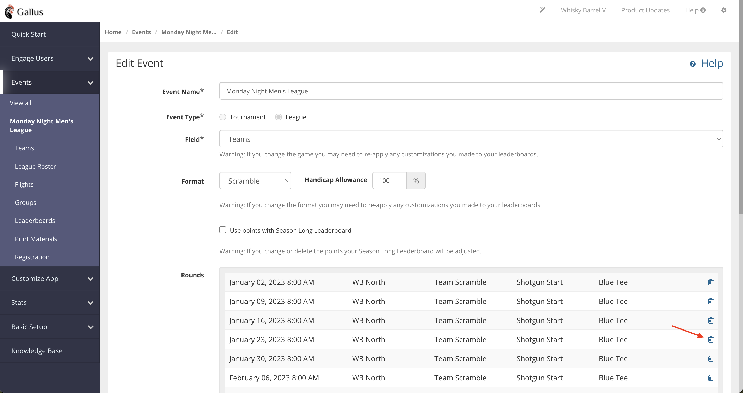Open Product Updates in the header
This screenshot has width=743, height=393.
645,10
